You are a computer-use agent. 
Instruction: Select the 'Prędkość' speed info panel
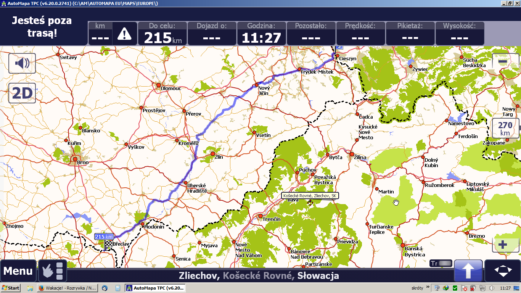pos(360,34)
